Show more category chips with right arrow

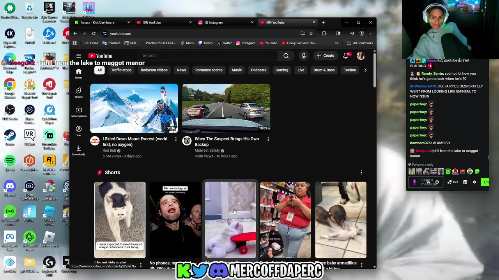[x=365, y=70]
